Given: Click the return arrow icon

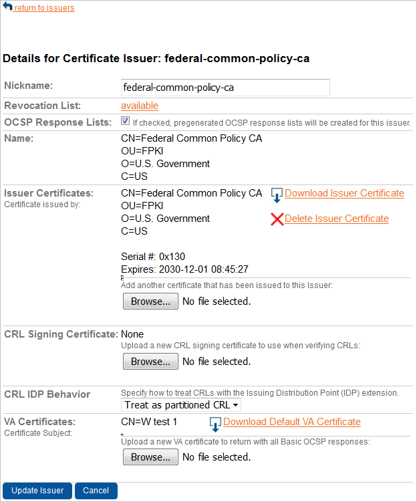Looking at the screenshot, I should coord(8,7).
